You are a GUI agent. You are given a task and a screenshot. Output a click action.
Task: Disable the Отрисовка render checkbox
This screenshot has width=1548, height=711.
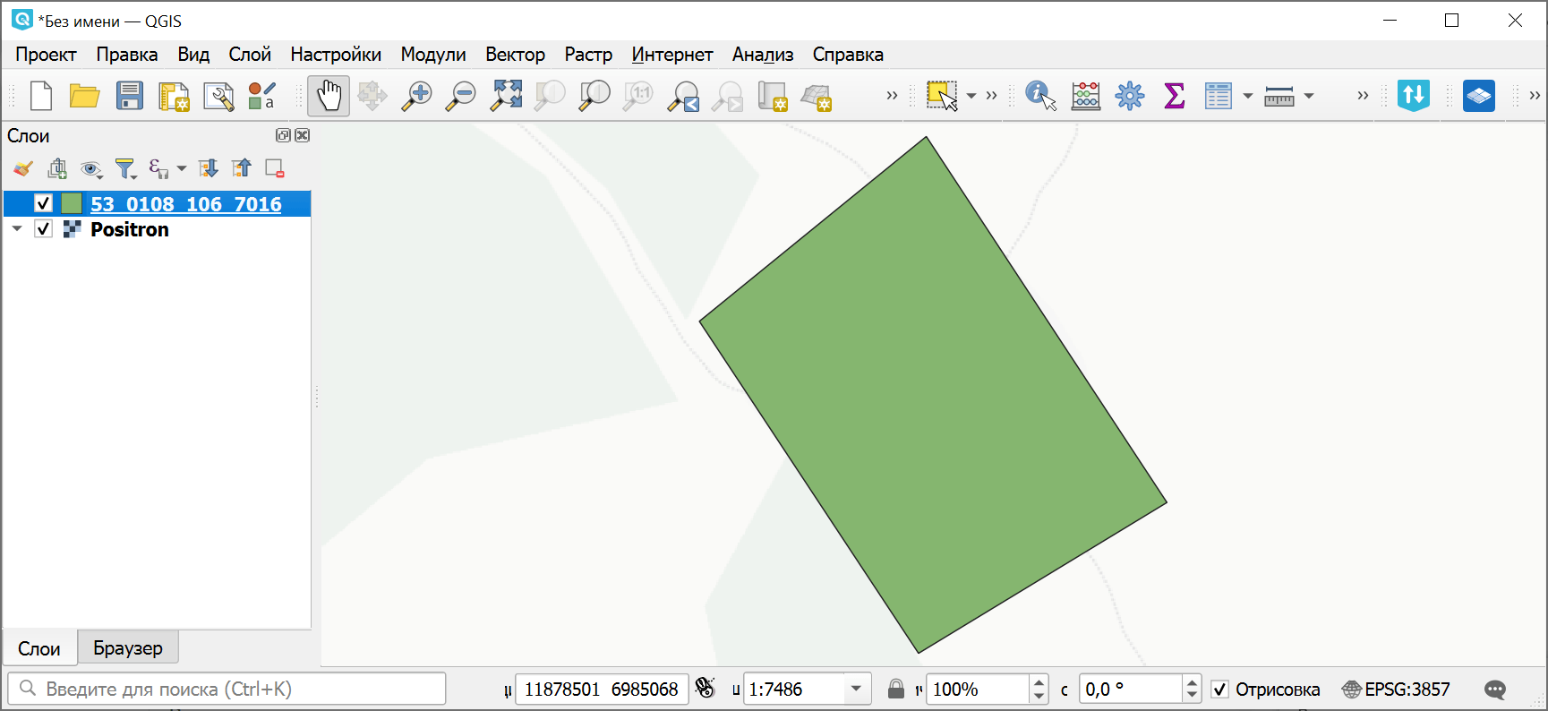point(1219,690)
